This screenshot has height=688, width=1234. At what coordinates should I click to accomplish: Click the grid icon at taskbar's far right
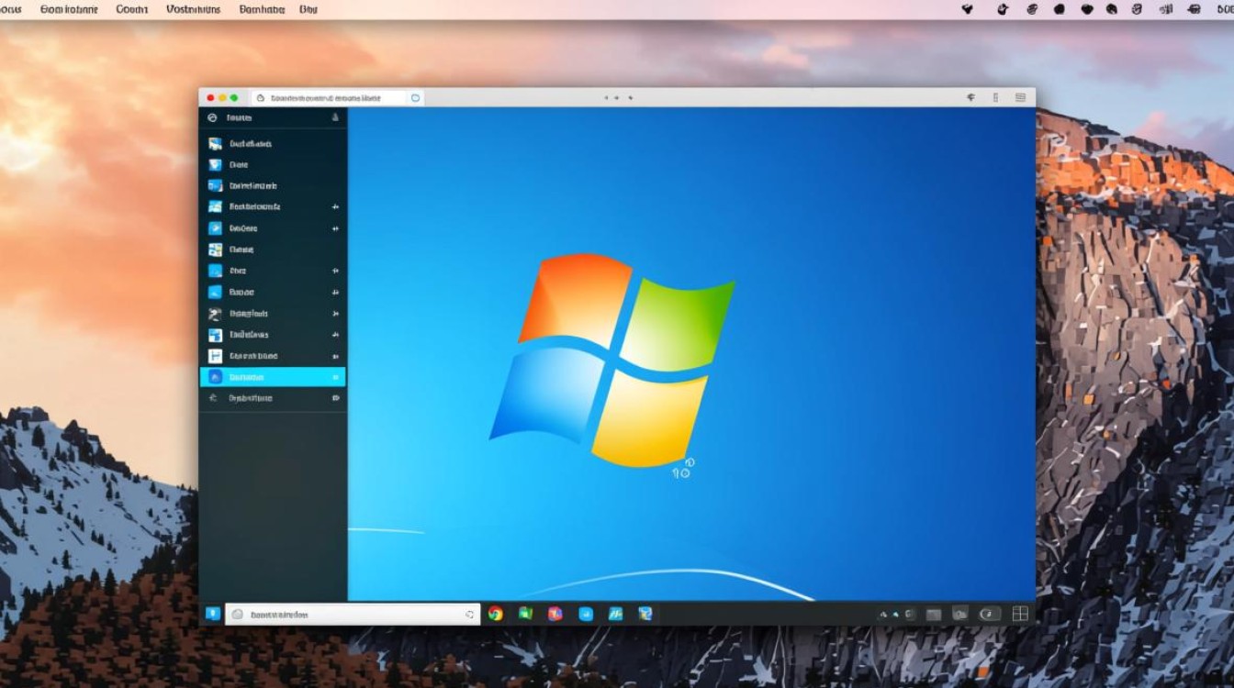(1020, 614)
